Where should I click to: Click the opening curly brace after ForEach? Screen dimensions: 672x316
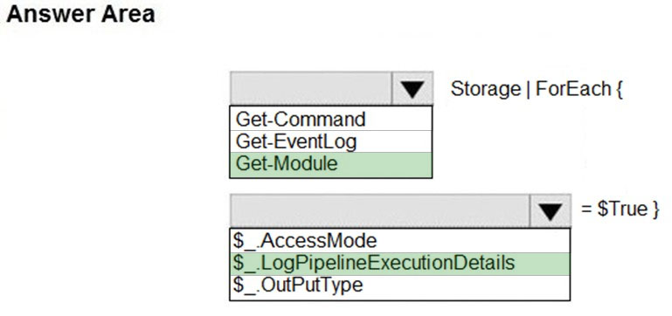pos(619,89)
